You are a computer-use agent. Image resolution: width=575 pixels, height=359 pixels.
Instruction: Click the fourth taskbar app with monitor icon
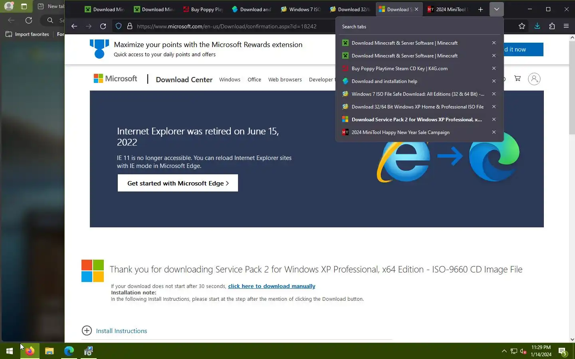pyautogui.click(x=89, y=351)
